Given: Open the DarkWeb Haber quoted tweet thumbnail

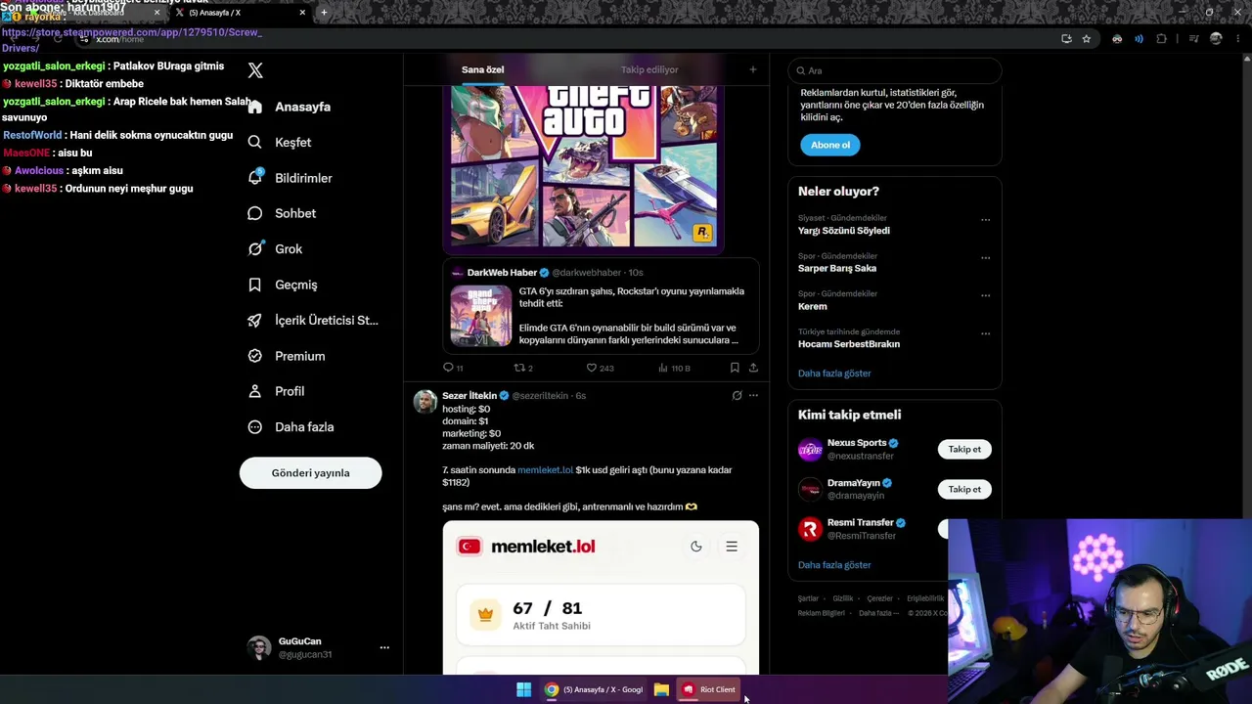Looking at the screenshot, I should [480, 316].
